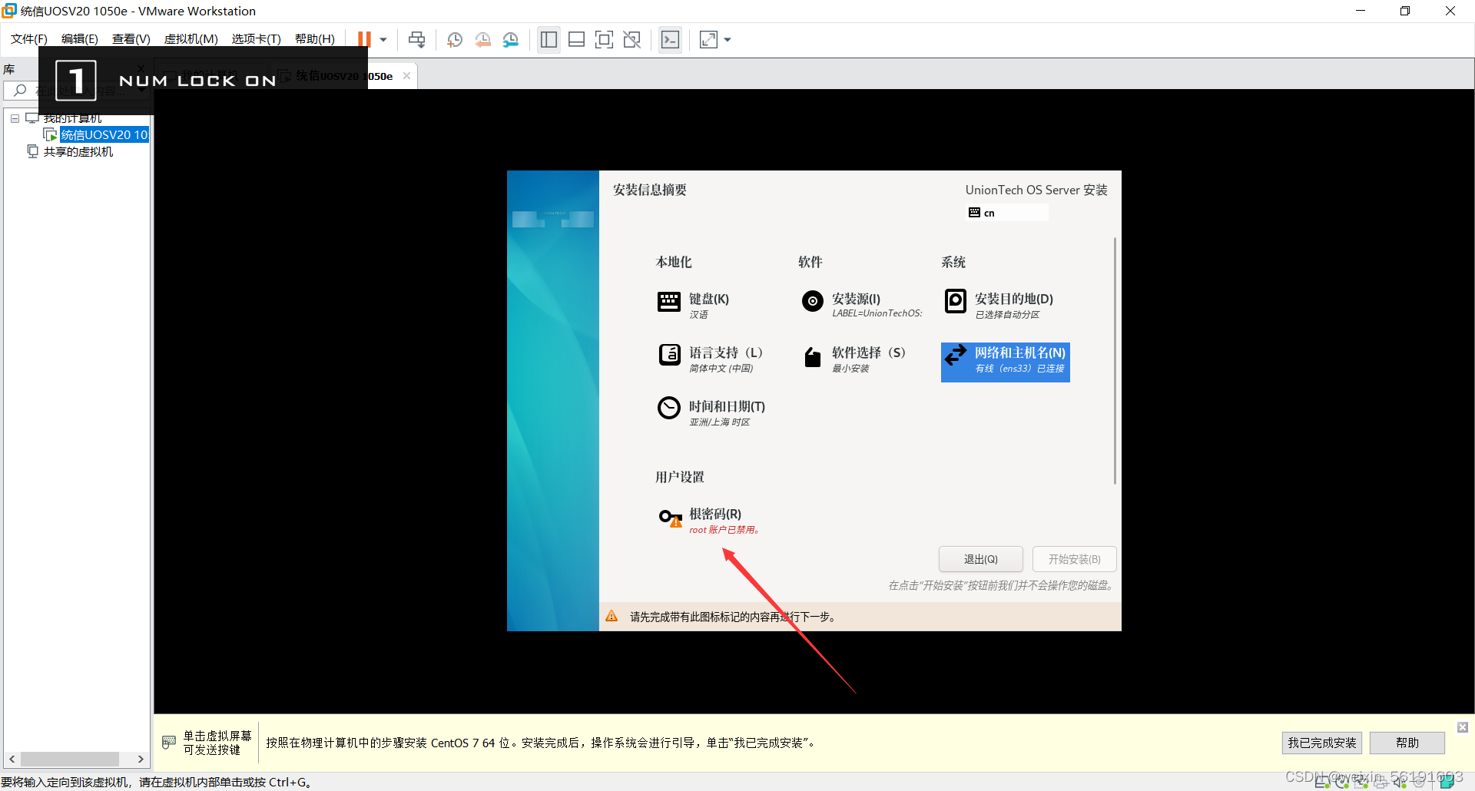Open the 文件(F) menu
The width and height of the screenshot is (1475, 791).
(x=28, y=39)
